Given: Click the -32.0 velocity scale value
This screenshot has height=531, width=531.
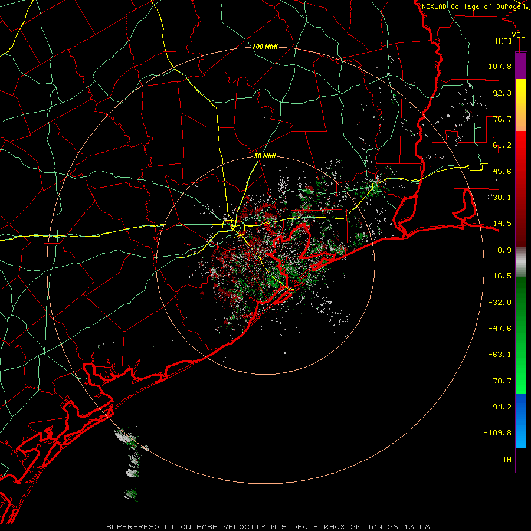Looking at the screenshot, I should click(x=500, y=303).
